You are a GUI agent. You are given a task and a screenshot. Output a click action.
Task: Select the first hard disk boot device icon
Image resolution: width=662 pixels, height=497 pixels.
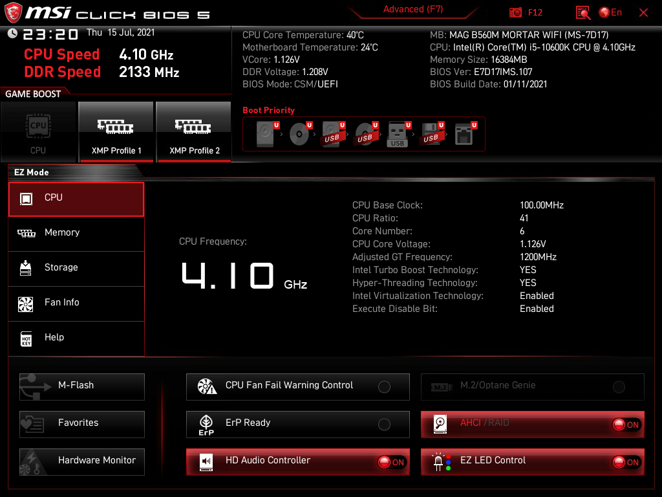(x=266, y=134)
